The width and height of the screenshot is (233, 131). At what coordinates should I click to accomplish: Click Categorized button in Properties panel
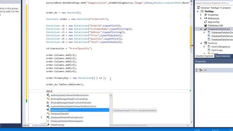coord(197,70)
